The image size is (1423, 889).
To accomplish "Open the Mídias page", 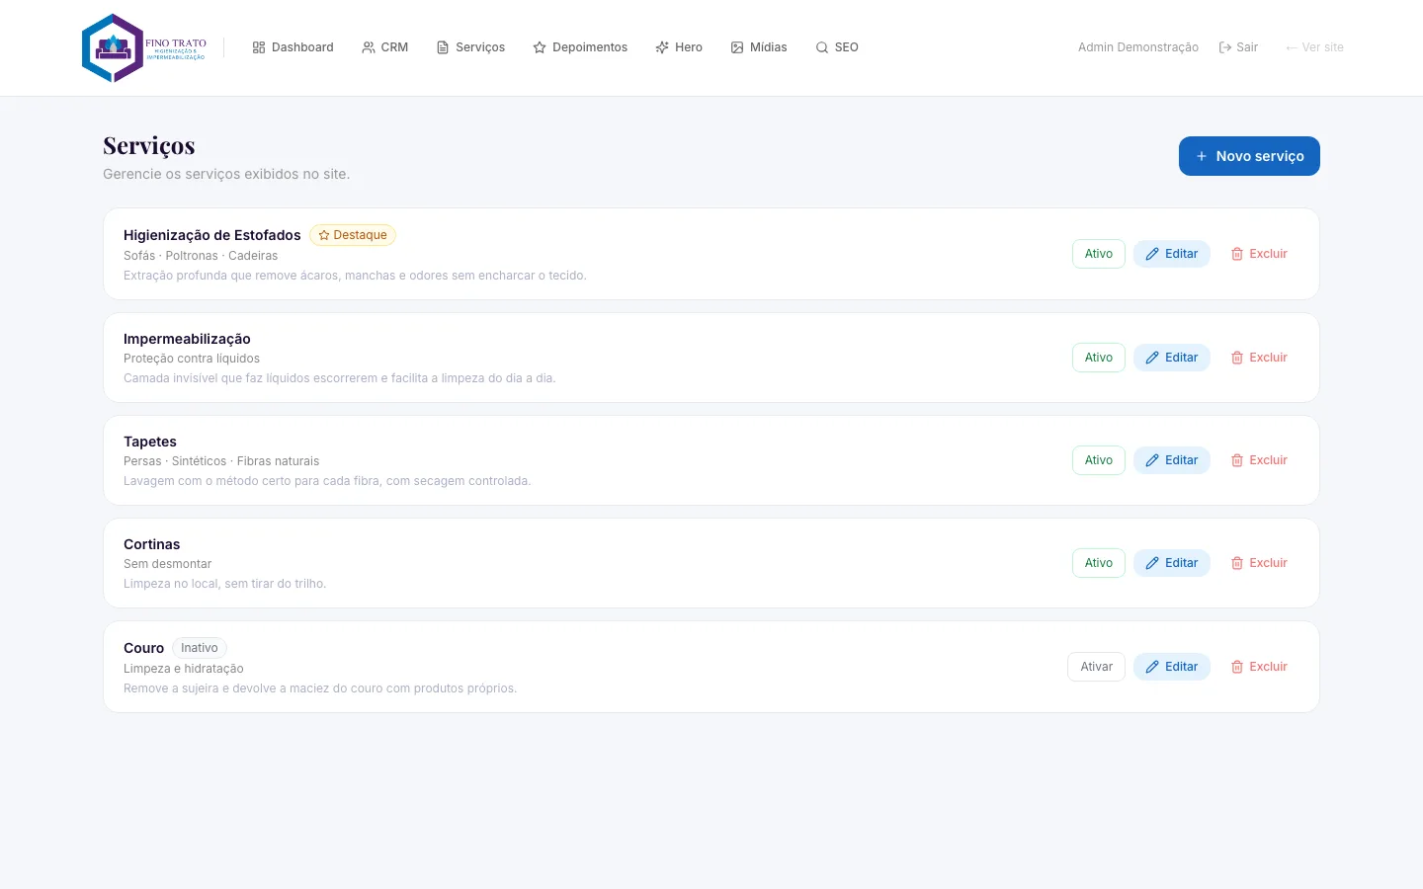I will click(x=759, y=47).
